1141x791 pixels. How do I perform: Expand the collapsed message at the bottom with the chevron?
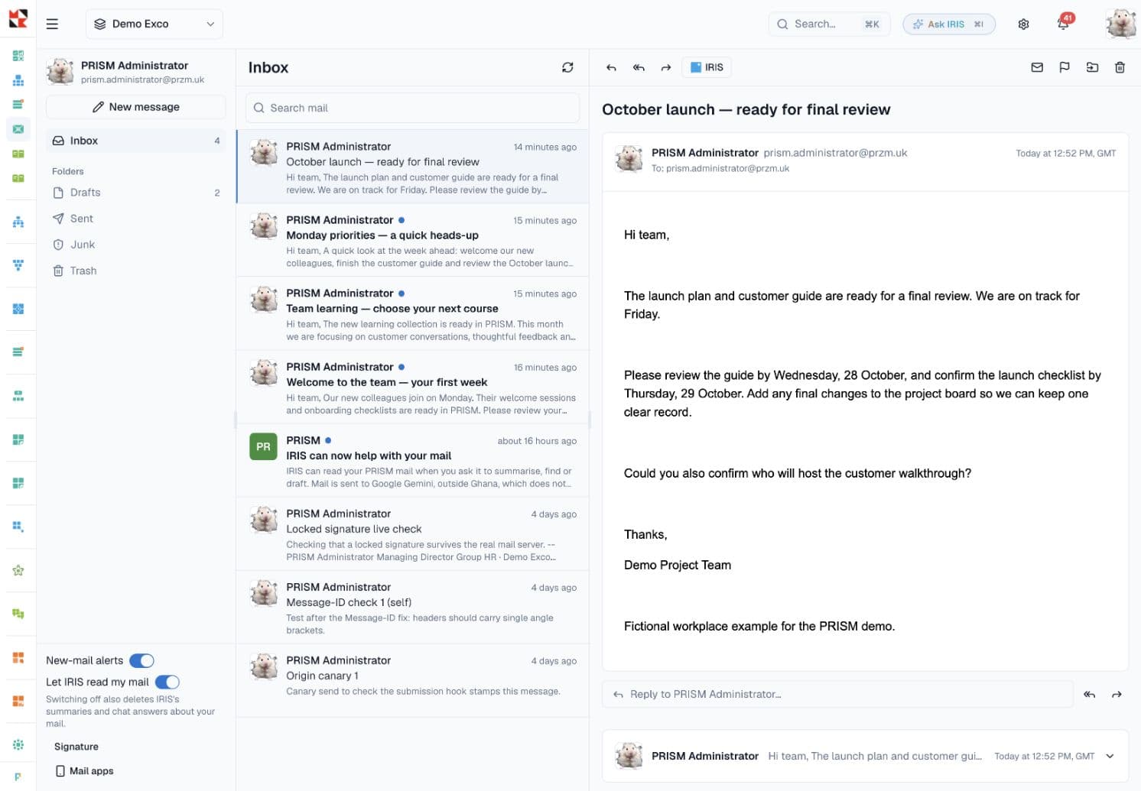click(1110, 756)
